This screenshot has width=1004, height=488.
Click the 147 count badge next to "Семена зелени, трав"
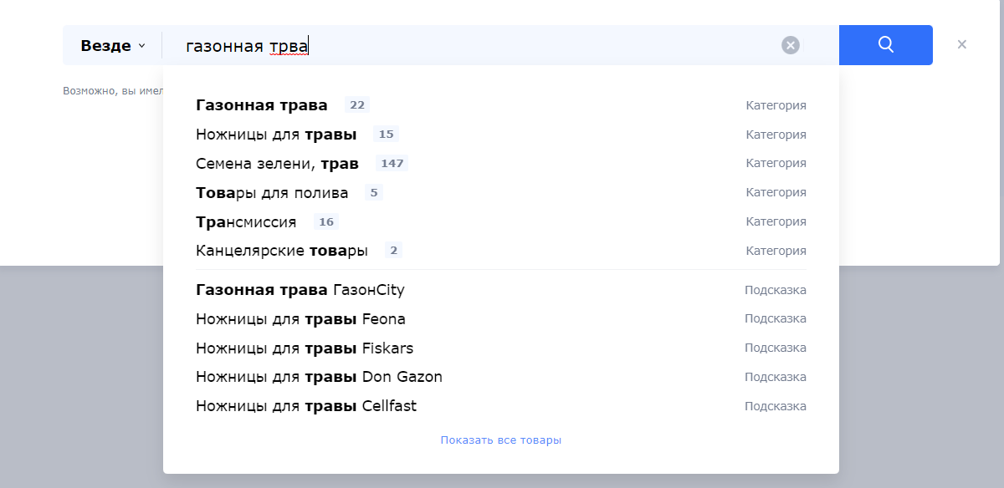pos(392,164)
